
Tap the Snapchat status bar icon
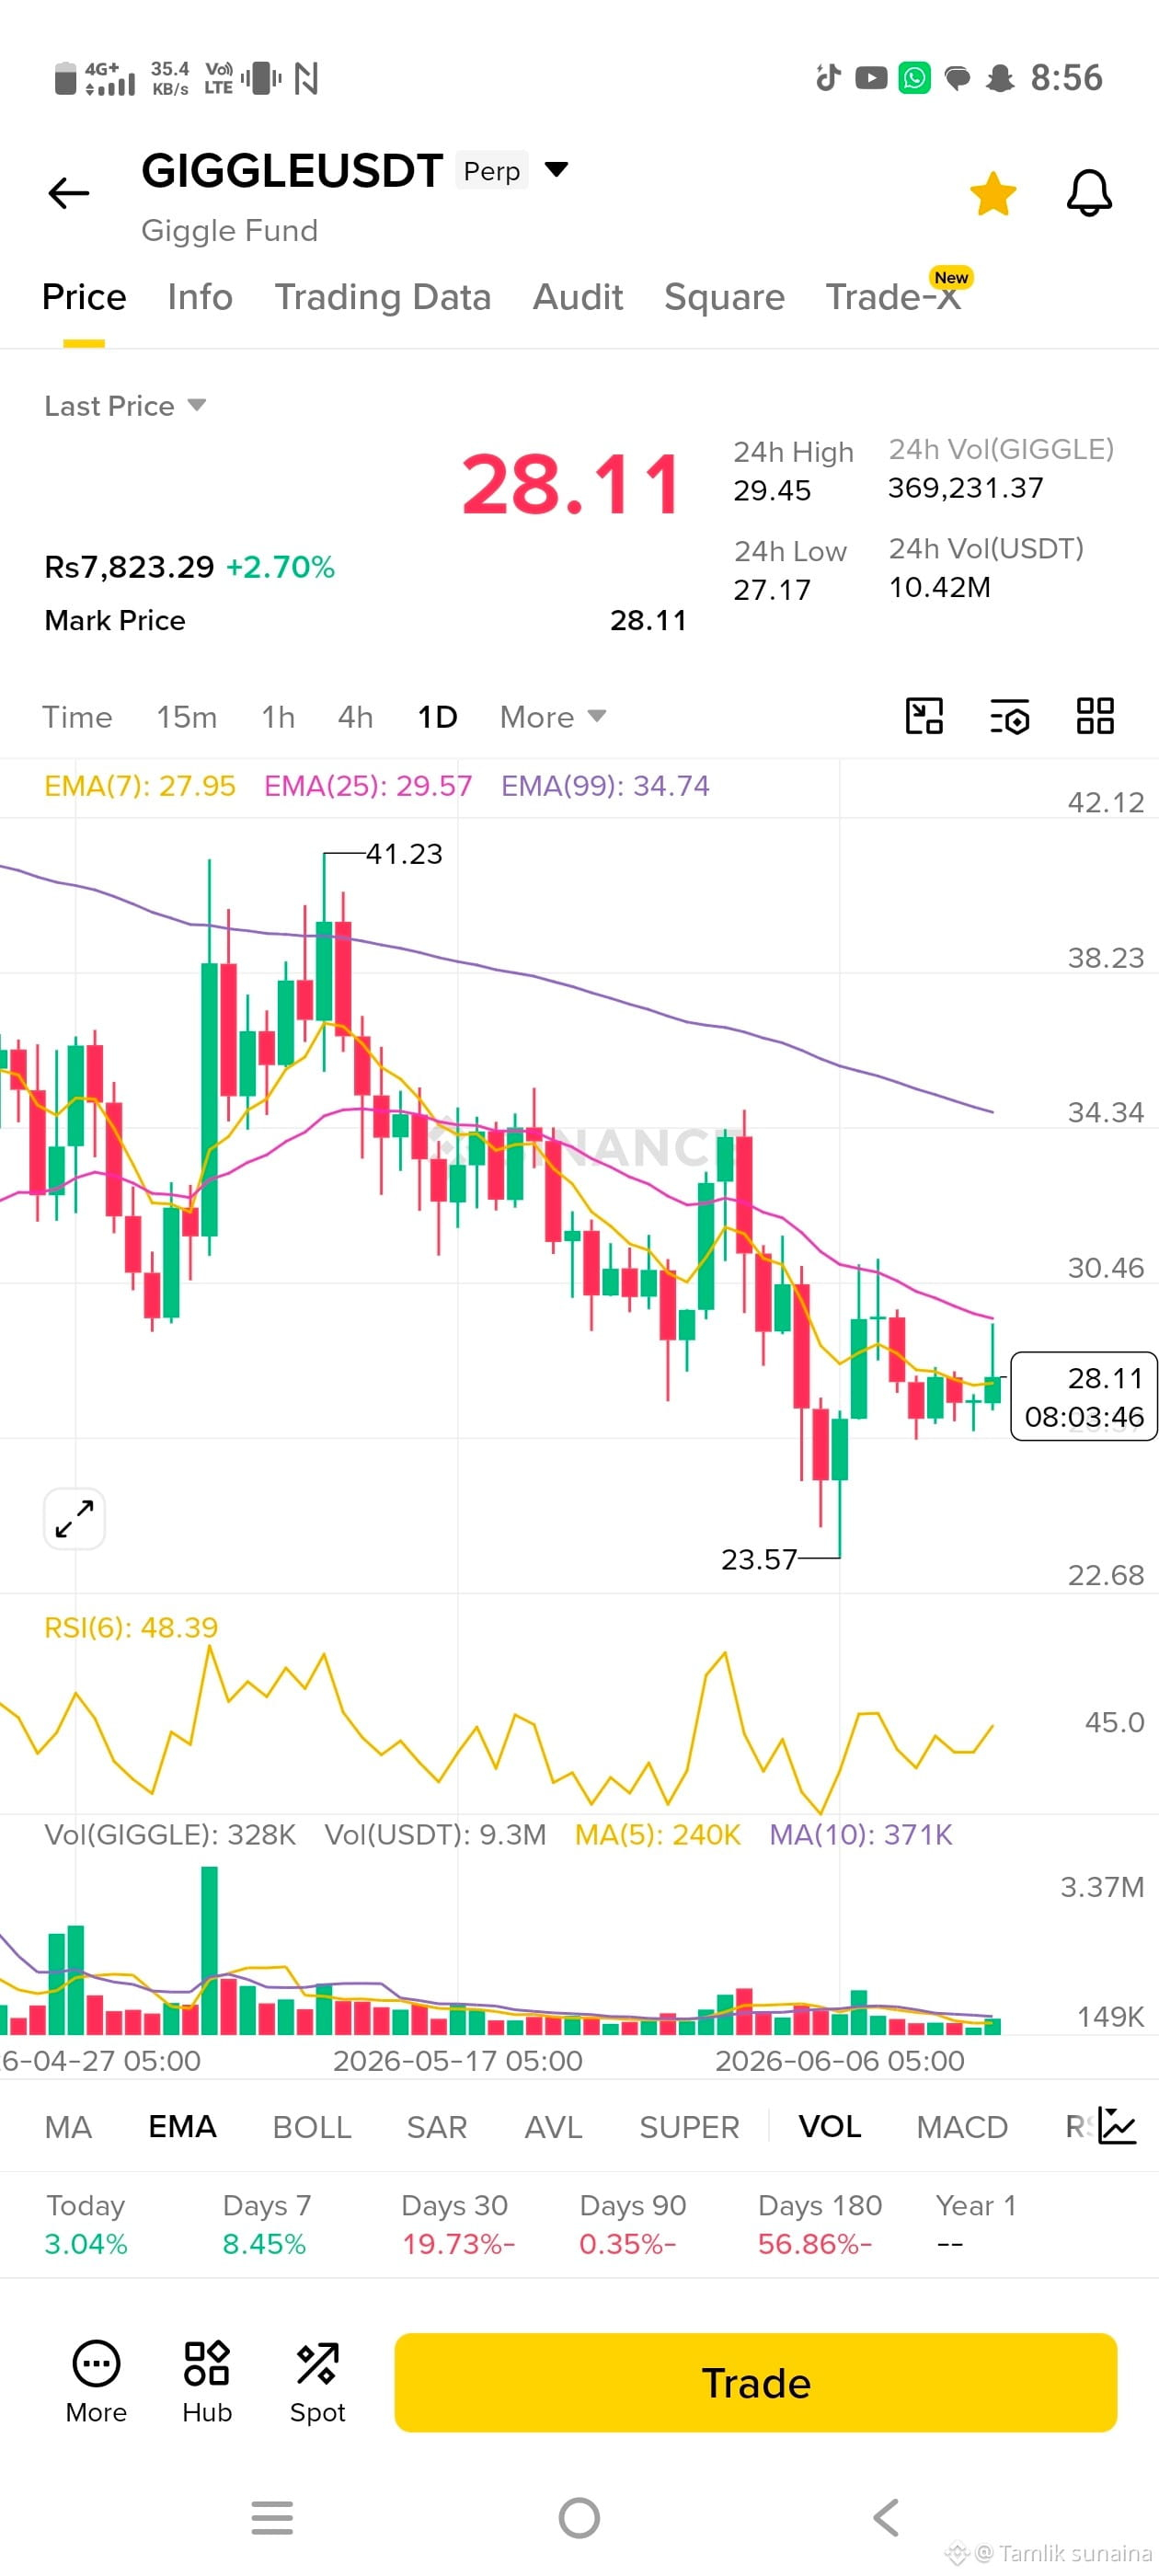pos(1000,78)
